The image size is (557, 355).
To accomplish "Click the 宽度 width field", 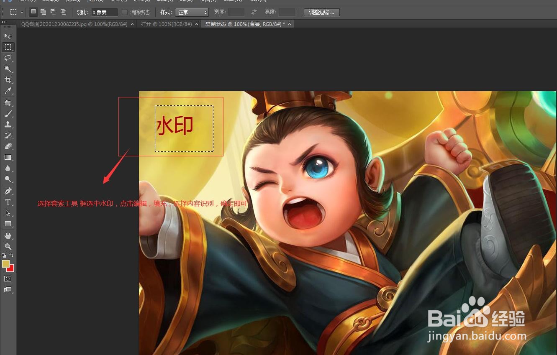I will tap(236, 12).
